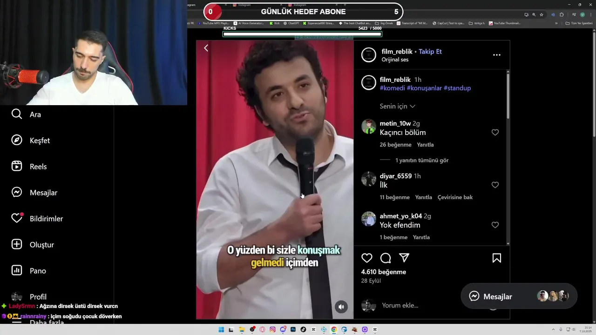Reply to metin_10w with Yanıtla
Screen dimensions: 596x335
425,145
